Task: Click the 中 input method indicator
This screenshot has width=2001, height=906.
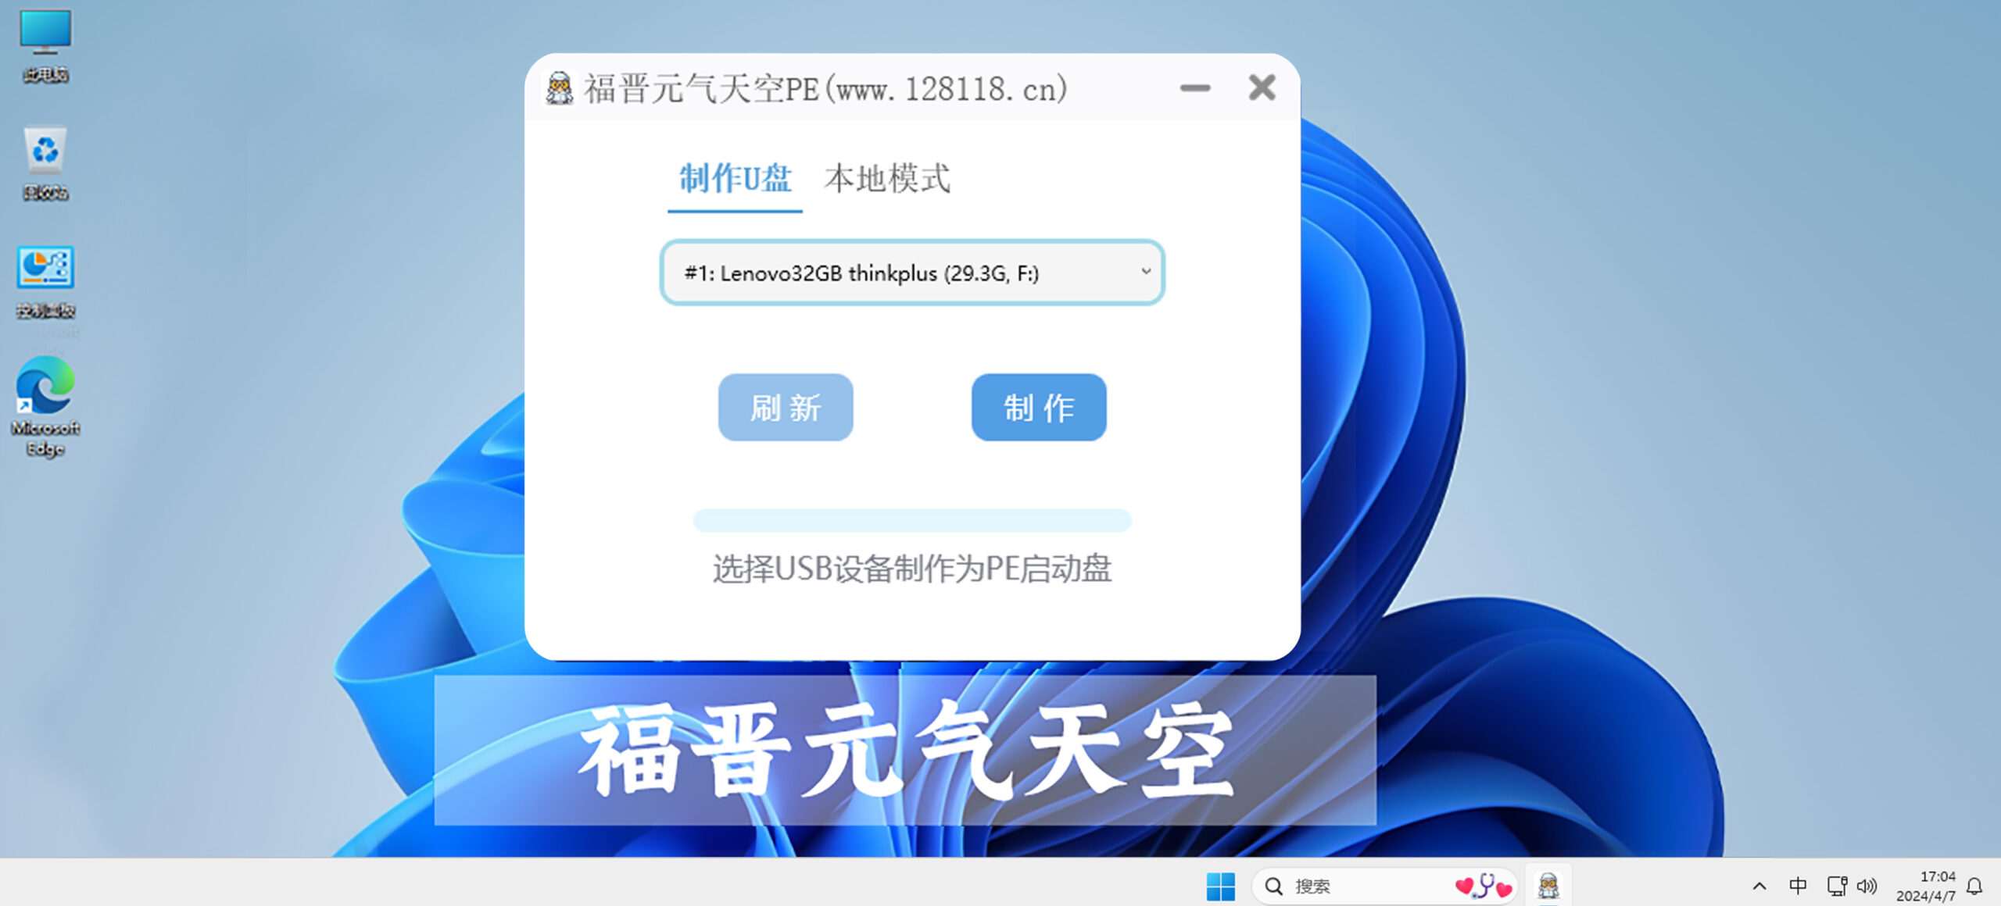Action: [1798, 885]
